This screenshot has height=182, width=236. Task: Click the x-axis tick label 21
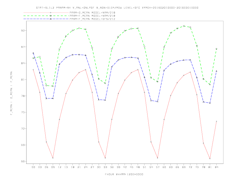coord(79,167)
